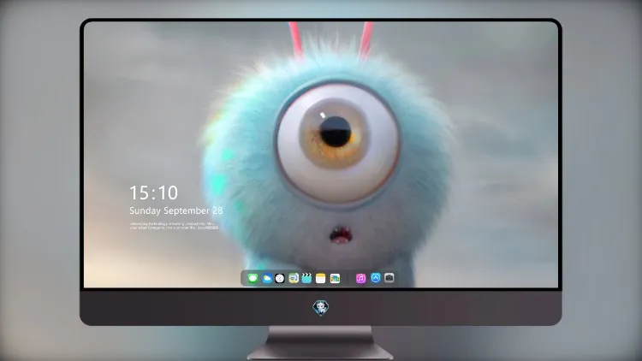Screen dimensions: 642x361
Task: Click the 'Sunday September 28' date text
Action: click(x=176, y=210)
